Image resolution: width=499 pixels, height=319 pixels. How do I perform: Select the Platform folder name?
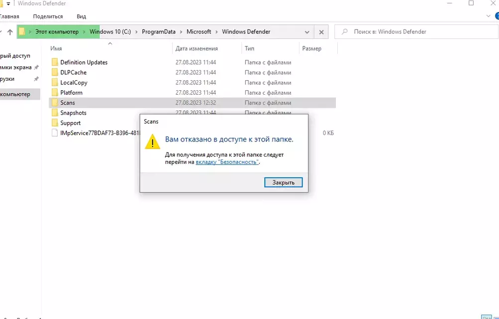click(71, 92)
